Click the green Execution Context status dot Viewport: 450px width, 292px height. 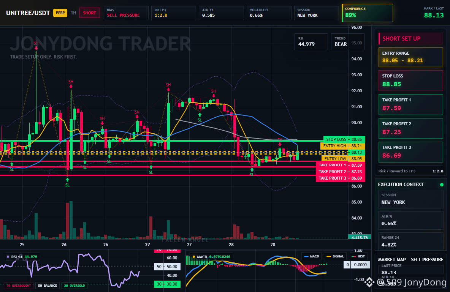coord(442,185)
